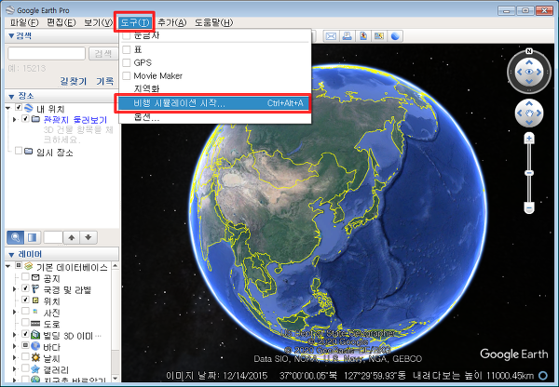Click the look-up arrow on the eye joystick

529,62
